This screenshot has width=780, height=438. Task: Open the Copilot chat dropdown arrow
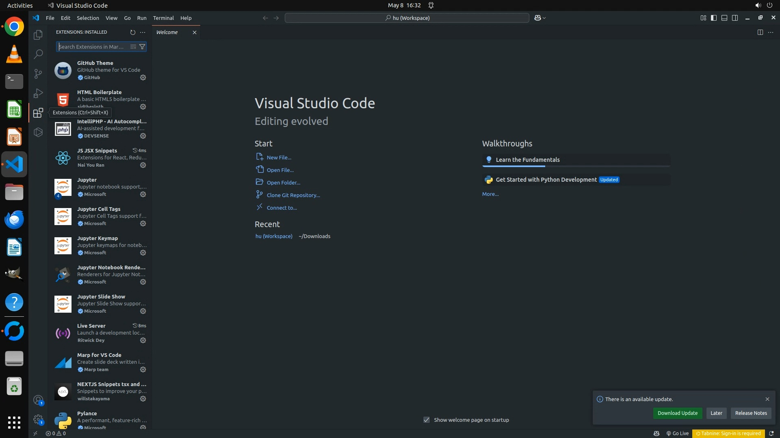[x=544, y=18]
